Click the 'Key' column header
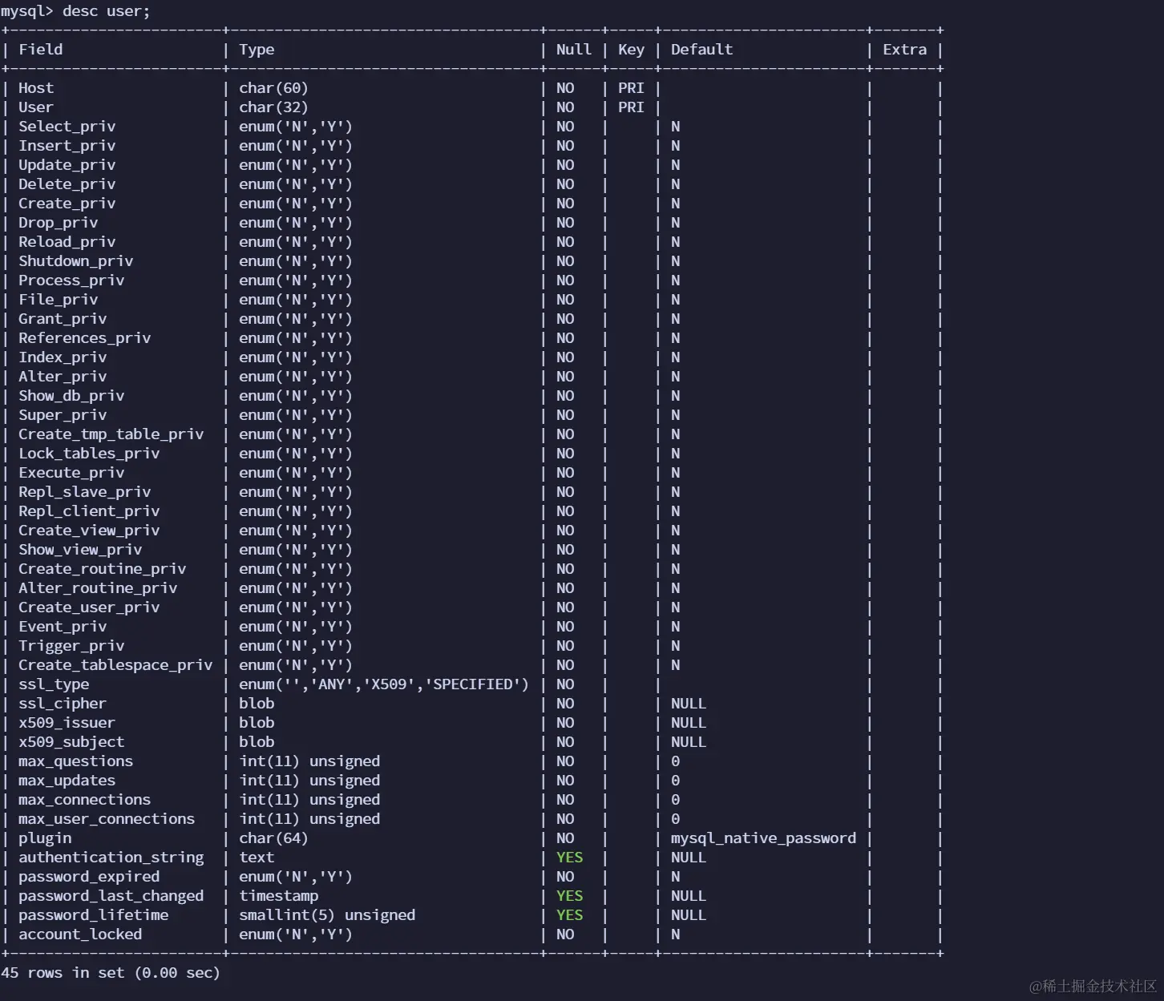The image size is (1164, 1001). coord(631,50)
